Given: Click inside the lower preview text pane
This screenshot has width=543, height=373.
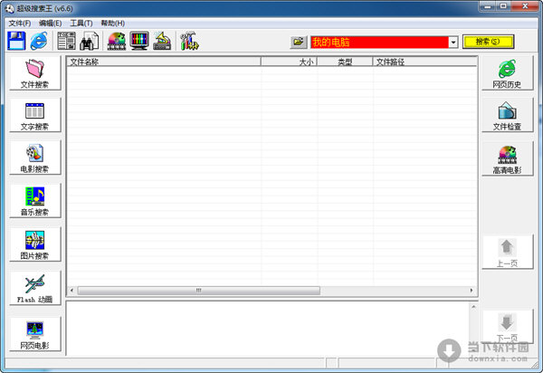Looking at the screenshot, I should 268,328.
